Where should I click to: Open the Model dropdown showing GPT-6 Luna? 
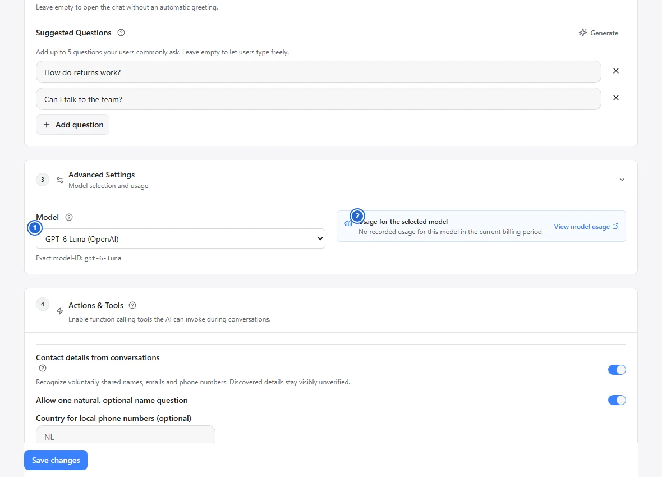[x=181, y=238]
